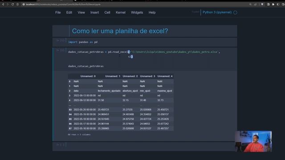Click the 'min_ajust' cell
This screenshot has width=285, height=160.
[145, 91]
